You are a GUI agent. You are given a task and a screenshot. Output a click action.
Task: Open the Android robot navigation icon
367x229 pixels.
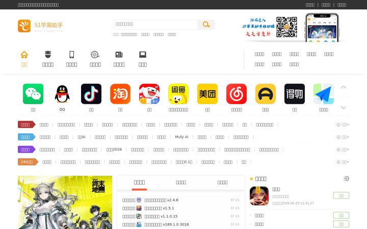point(48,54)
